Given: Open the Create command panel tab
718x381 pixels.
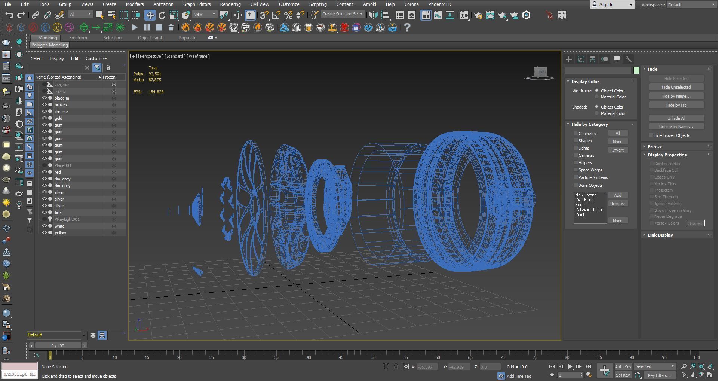Looking at the screenshot, I should (x=569, y=59).
